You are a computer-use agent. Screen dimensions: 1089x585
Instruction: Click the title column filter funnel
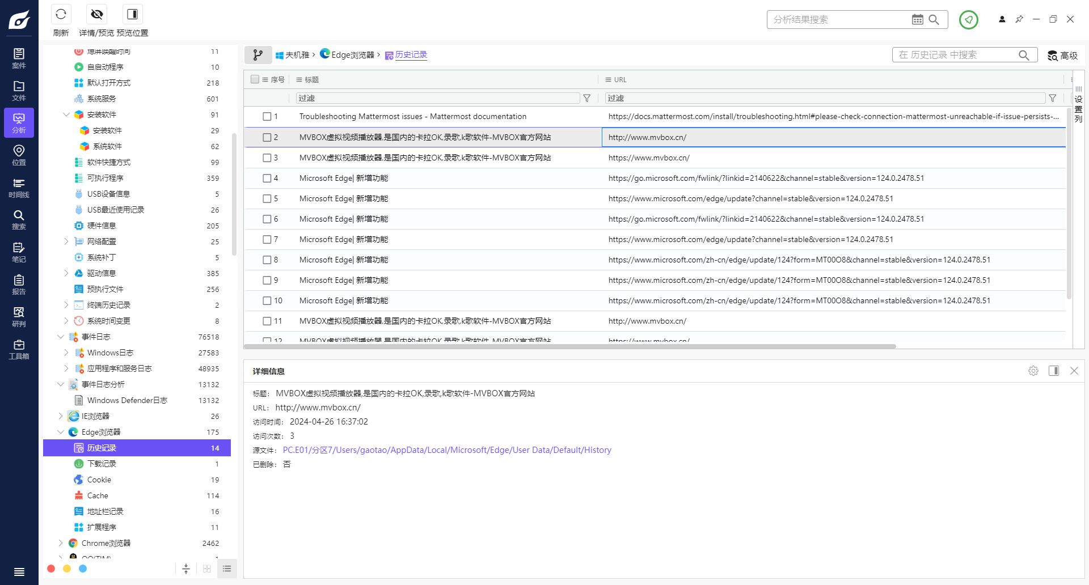[x=587, y=98]
